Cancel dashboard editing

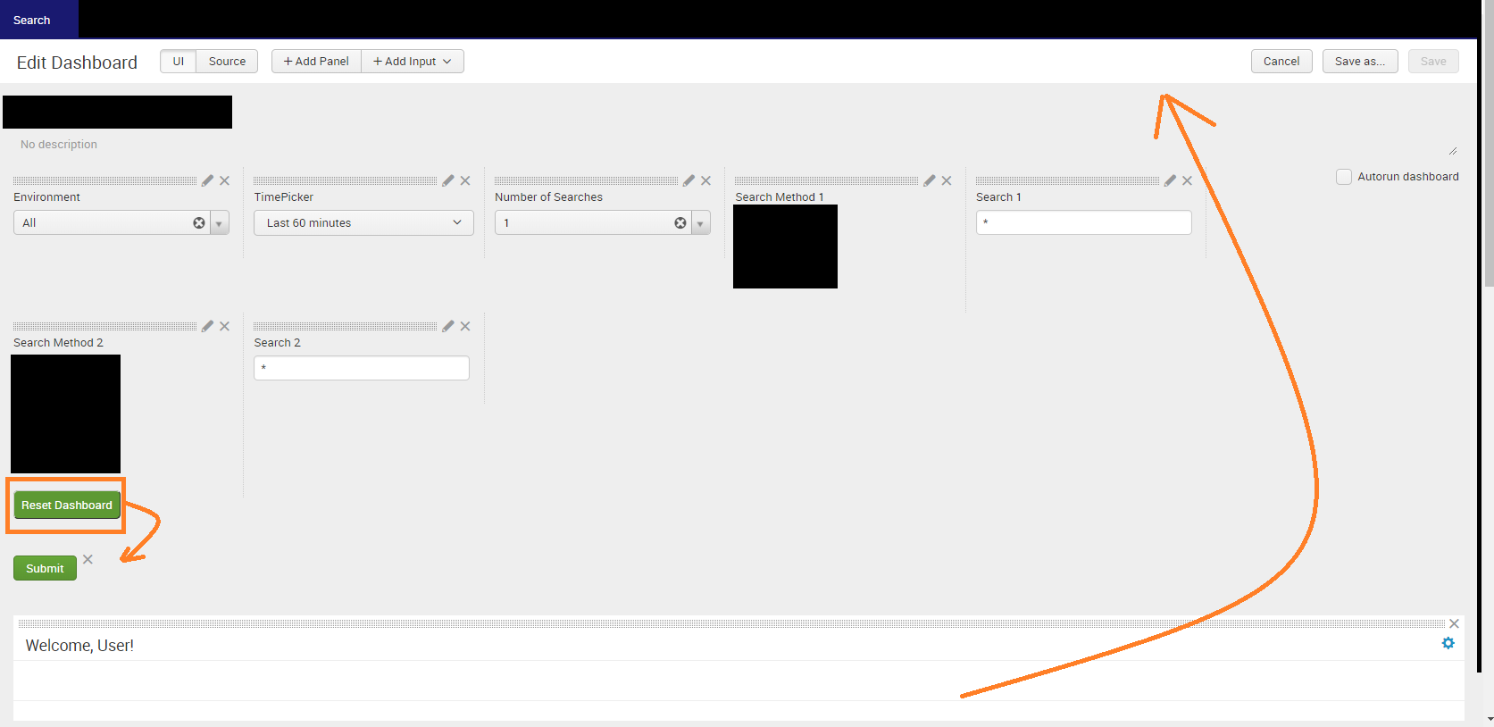coord(1281,62)
